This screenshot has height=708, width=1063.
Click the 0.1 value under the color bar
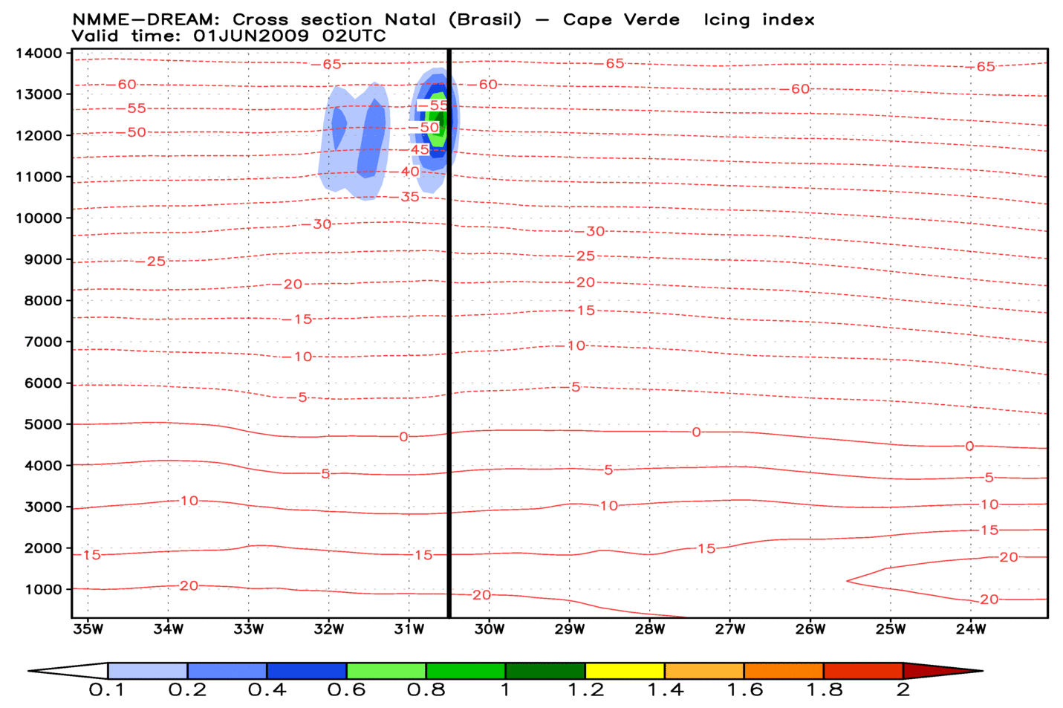pyautogui.click(x=107, y=690)
